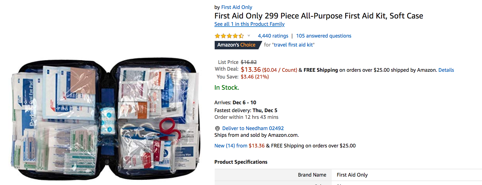The width and height of the screenshot is (482, 185).
Task: Open See all 1 in this Product Family
Action: [x=249, y=24]
